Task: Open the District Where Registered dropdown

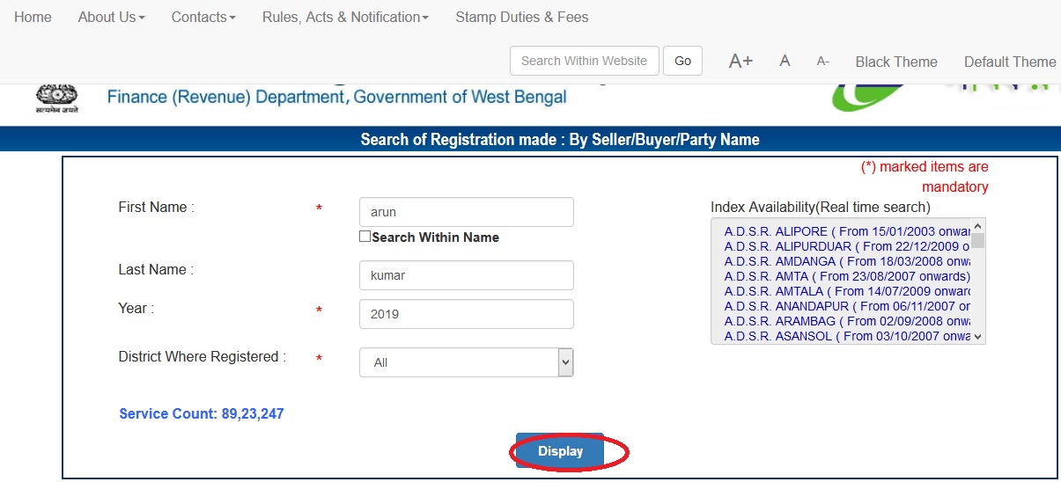Action: (x=466, y=362)
